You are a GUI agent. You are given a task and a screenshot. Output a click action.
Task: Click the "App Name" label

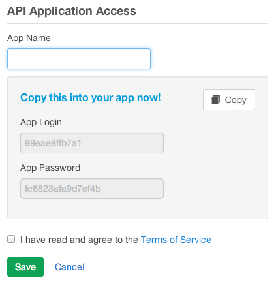pos(29,38)
